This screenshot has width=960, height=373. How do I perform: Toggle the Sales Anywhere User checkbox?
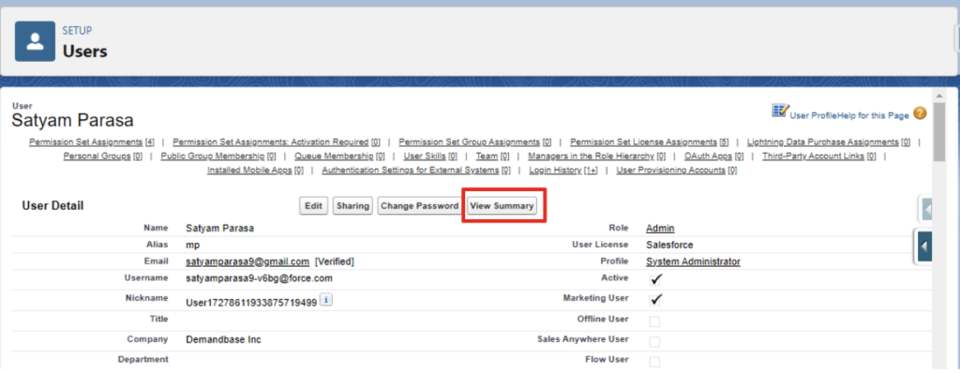(654, 342)
